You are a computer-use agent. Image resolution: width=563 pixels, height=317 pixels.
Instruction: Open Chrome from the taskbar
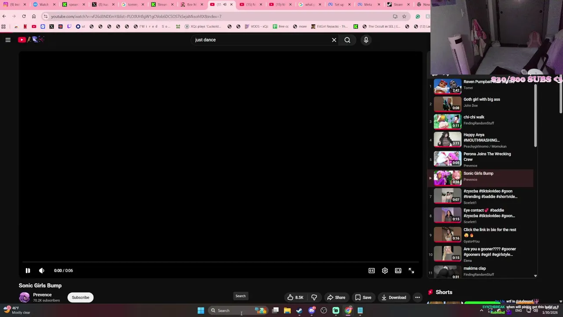pyautogui.click(x=348, y=310)
